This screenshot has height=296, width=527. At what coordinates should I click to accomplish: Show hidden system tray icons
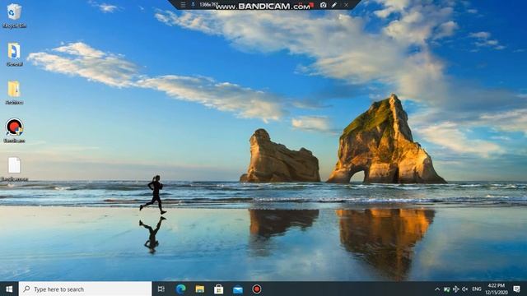click(x=437, y=289)
